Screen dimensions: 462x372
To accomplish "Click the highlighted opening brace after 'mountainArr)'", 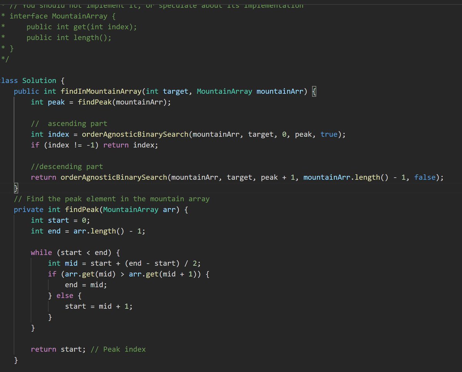I will [314, 92].
